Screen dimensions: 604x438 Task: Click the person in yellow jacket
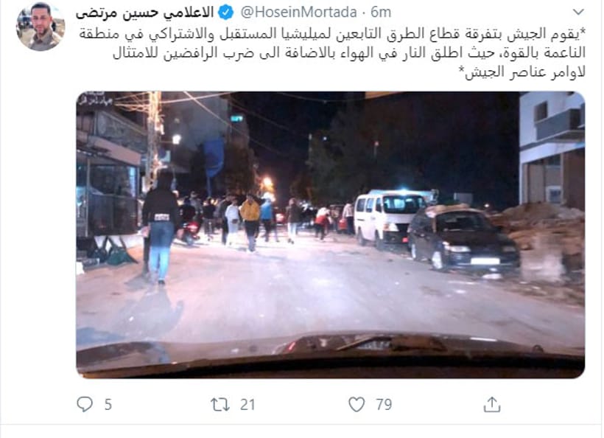click(250, 223)
